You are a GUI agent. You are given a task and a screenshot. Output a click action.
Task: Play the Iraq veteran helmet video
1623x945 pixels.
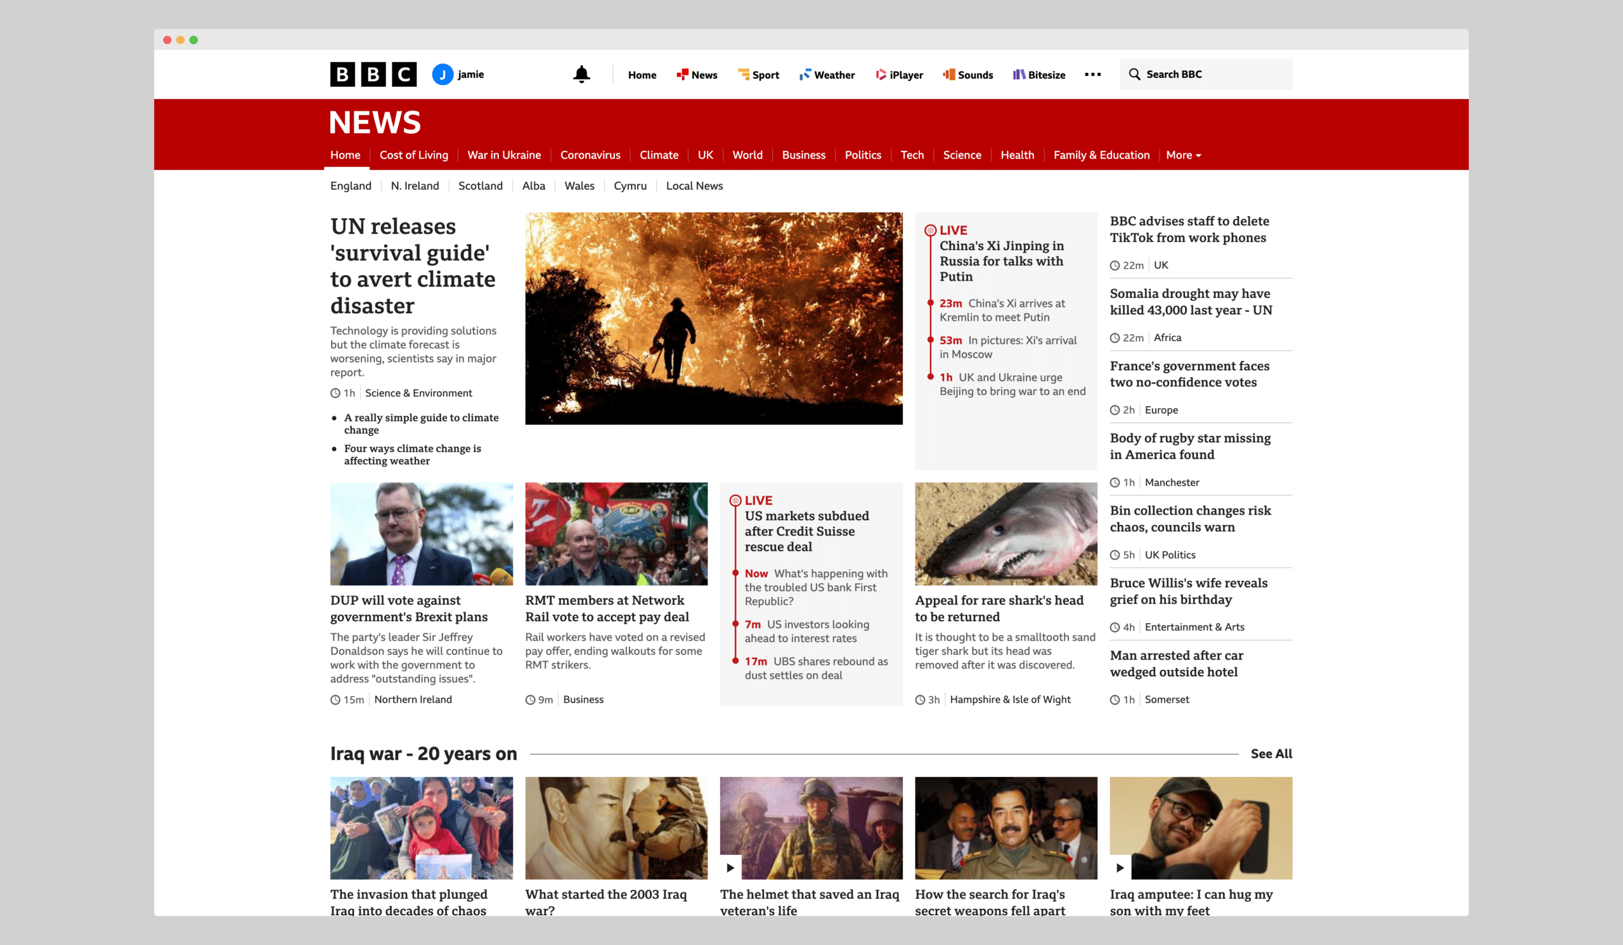tap(730, 867)
